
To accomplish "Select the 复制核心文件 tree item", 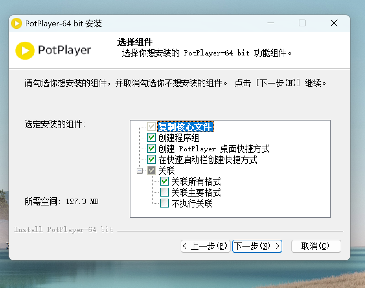I will point(185,127).
